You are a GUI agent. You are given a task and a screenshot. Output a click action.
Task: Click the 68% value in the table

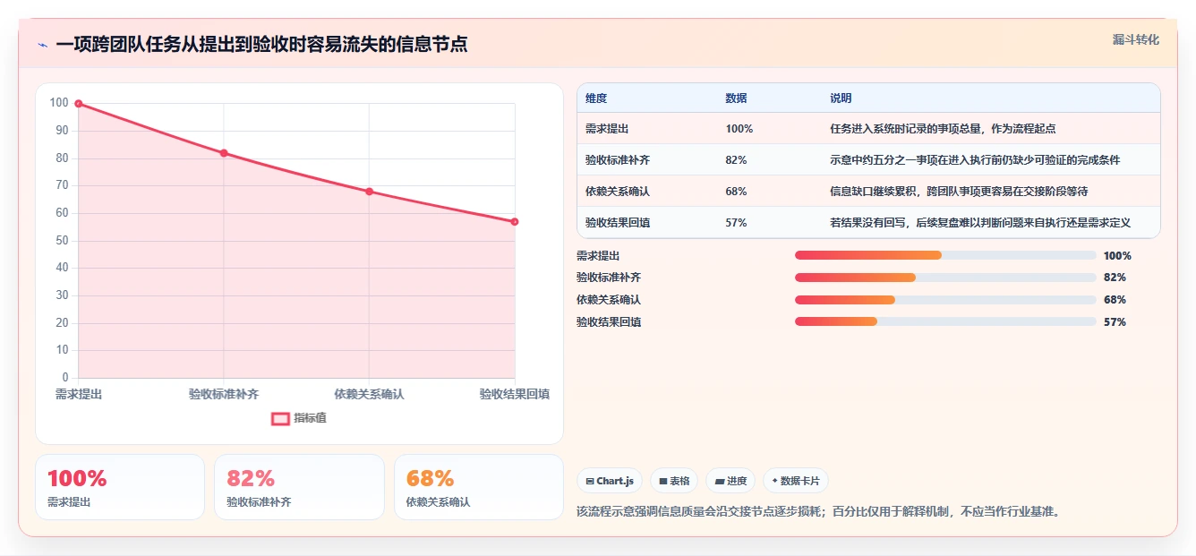(736, 192)
